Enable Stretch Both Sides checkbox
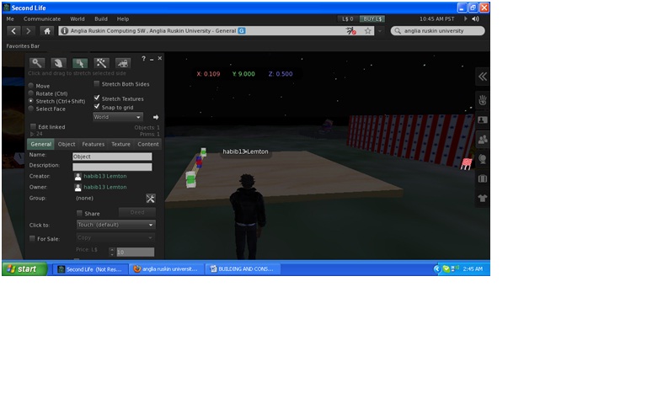This screenshot has width=647, height=404. click(x=97, y=83)
